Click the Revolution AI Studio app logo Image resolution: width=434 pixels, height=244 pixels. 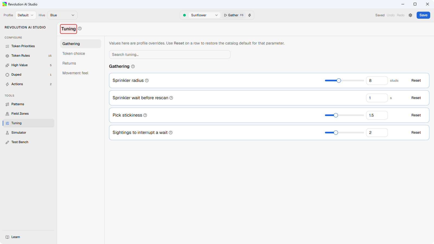5,4
